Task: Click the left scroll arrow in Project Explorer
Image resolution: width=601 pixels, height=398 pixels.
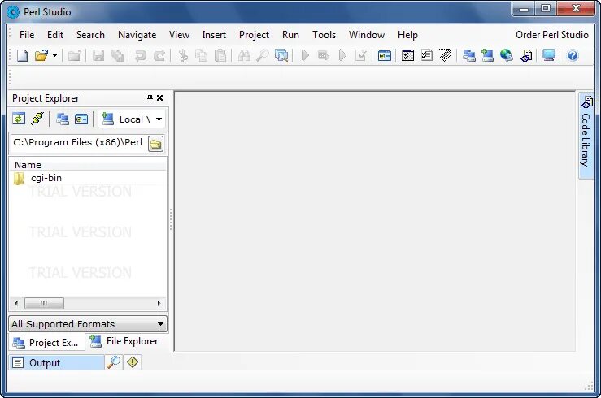Action: [16, 304]
